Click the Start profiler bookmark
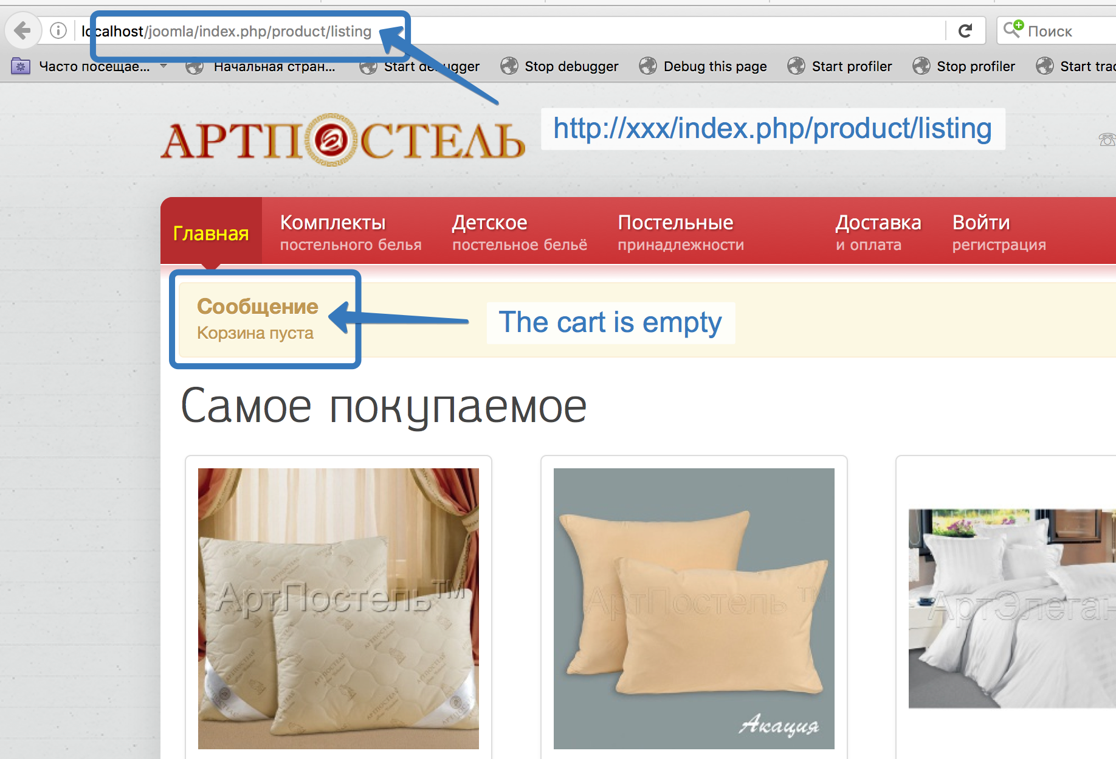 point(839,66)
